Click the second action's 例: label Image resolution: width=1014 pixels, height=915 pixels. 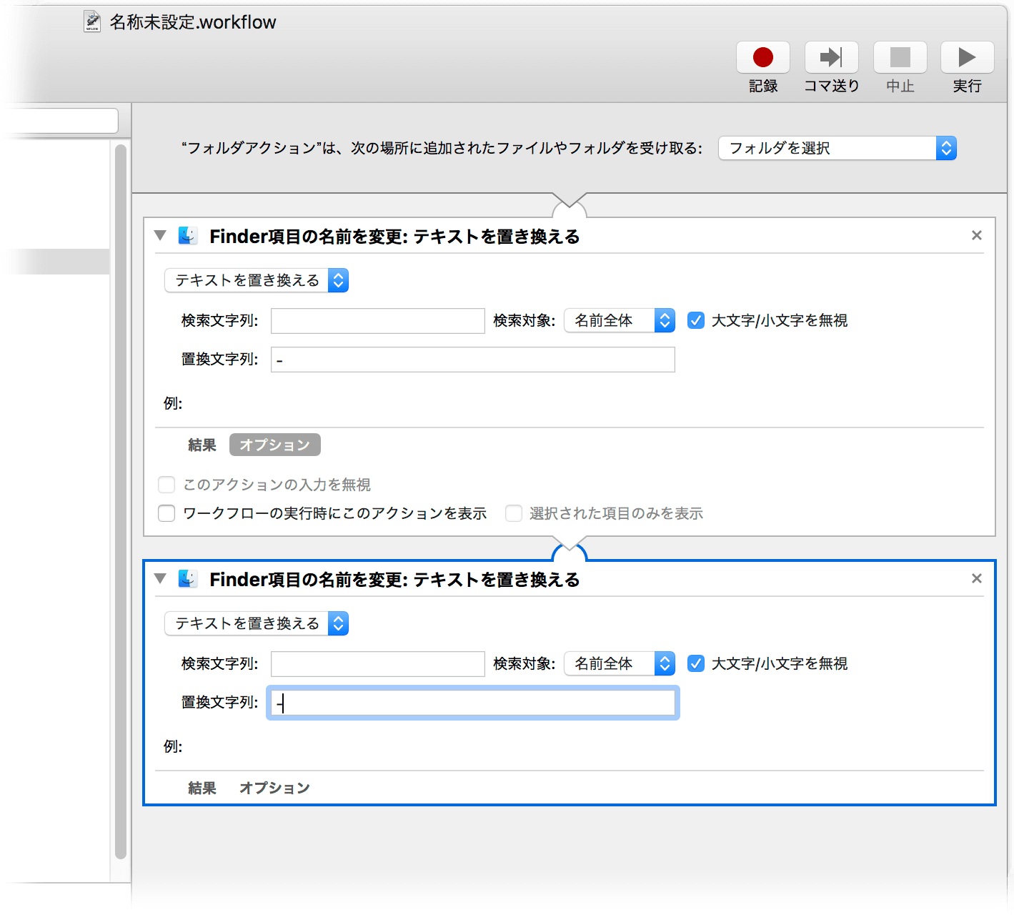point(173,746)
